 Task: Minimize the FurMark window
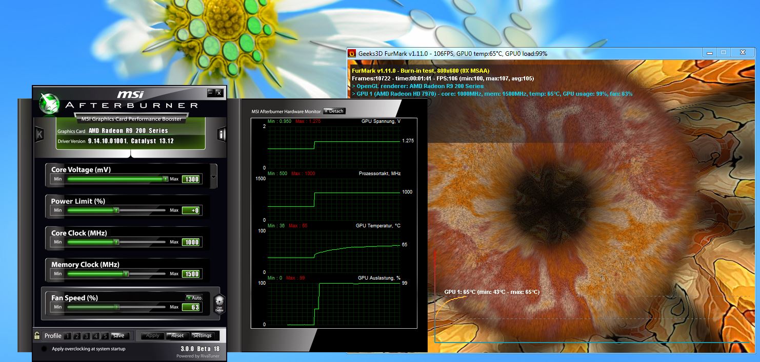coord(709,52)
